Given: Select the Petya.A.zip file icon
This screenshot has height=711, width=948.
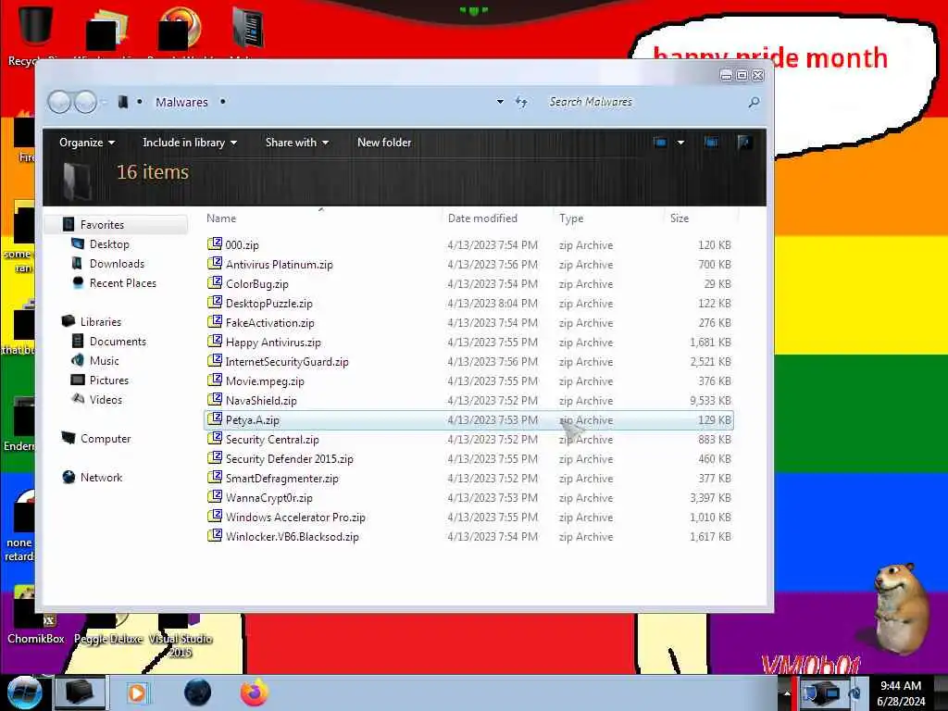Looking at the screenshot, I should (215, 419).
